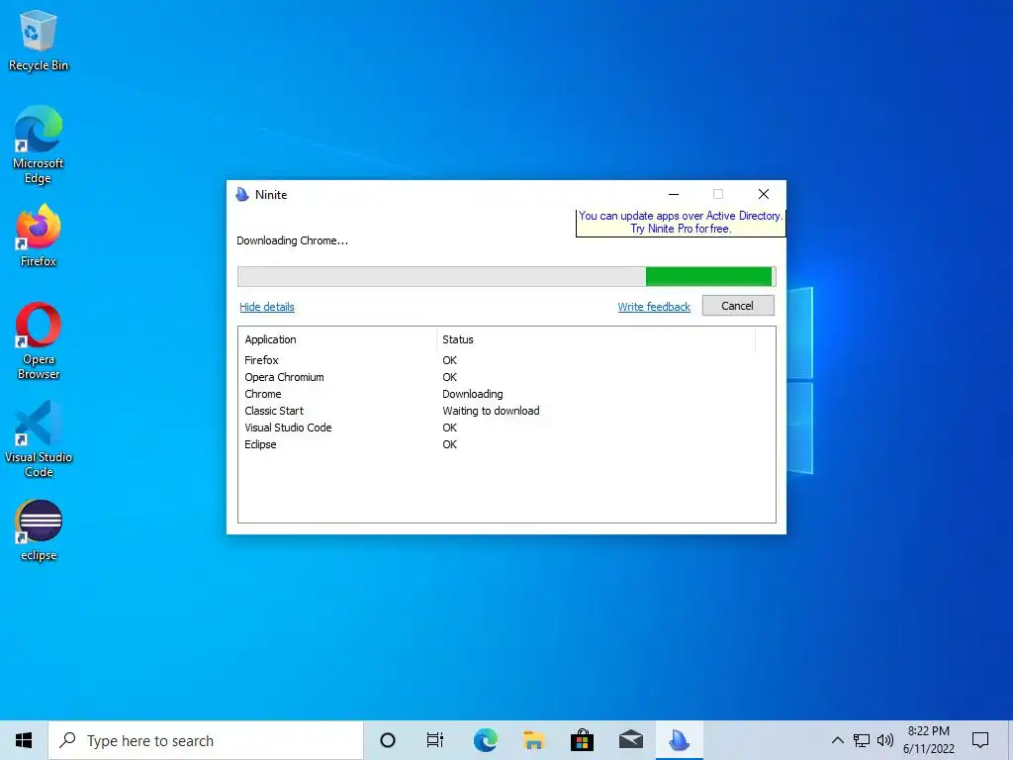Click the Cortana circle icon on taskbar

point(388,740)
